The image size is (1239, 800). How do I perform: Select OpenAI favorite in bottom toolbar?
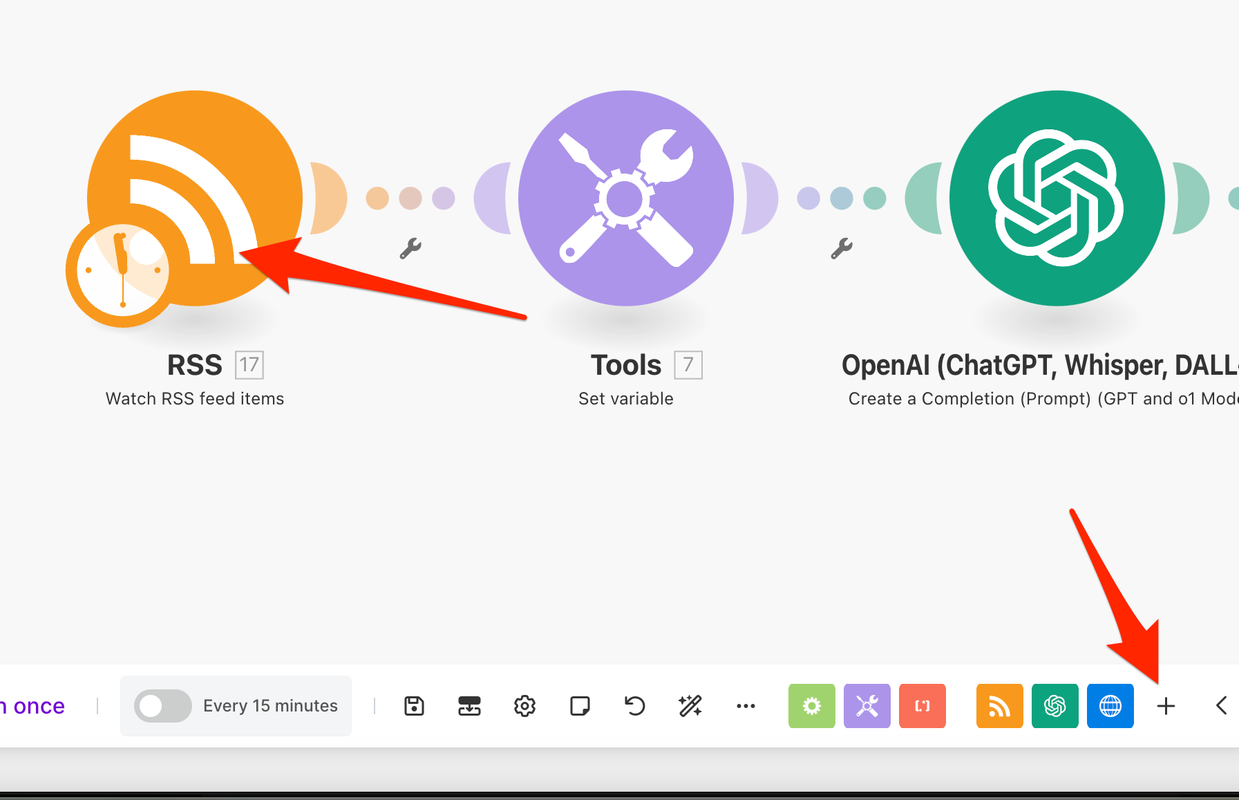coord(1055,706)
